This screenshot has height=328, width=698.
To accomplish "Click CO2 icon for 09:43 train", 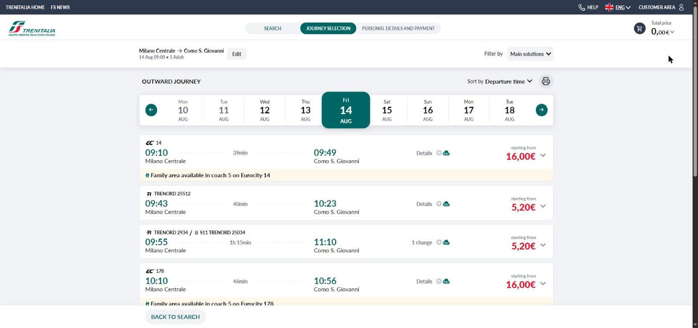I will 446,204.
